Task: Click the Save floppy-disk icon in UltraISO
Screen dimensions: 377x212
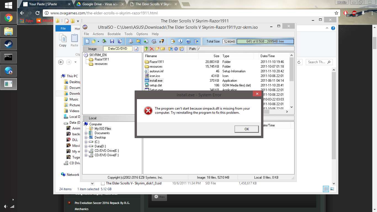Action: pyautogui.click(x=112, y=41)
